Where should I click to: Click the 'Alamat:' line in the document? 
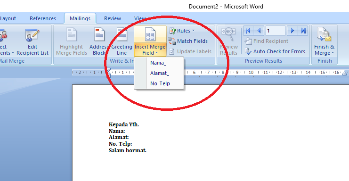pyautogui.click(x=119, y=137)
